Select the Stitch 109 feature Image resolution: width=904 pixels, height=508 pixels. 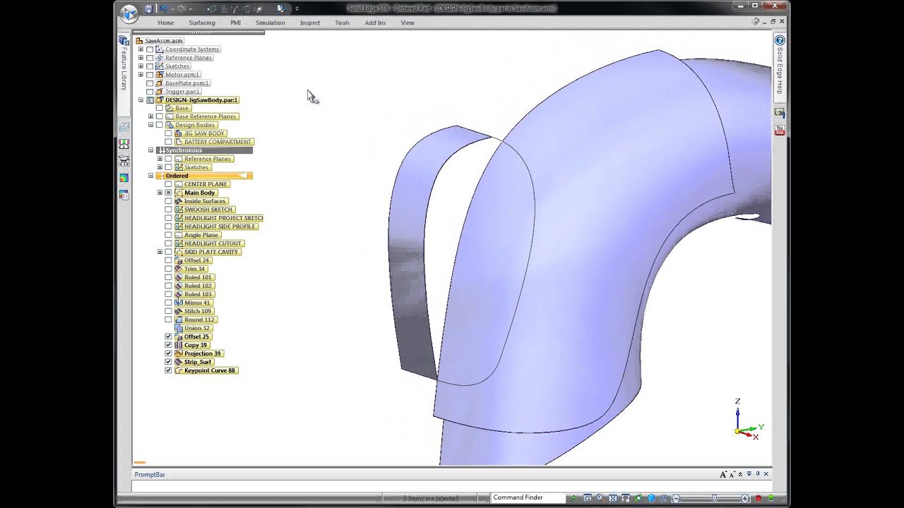(x=198, y=311)
